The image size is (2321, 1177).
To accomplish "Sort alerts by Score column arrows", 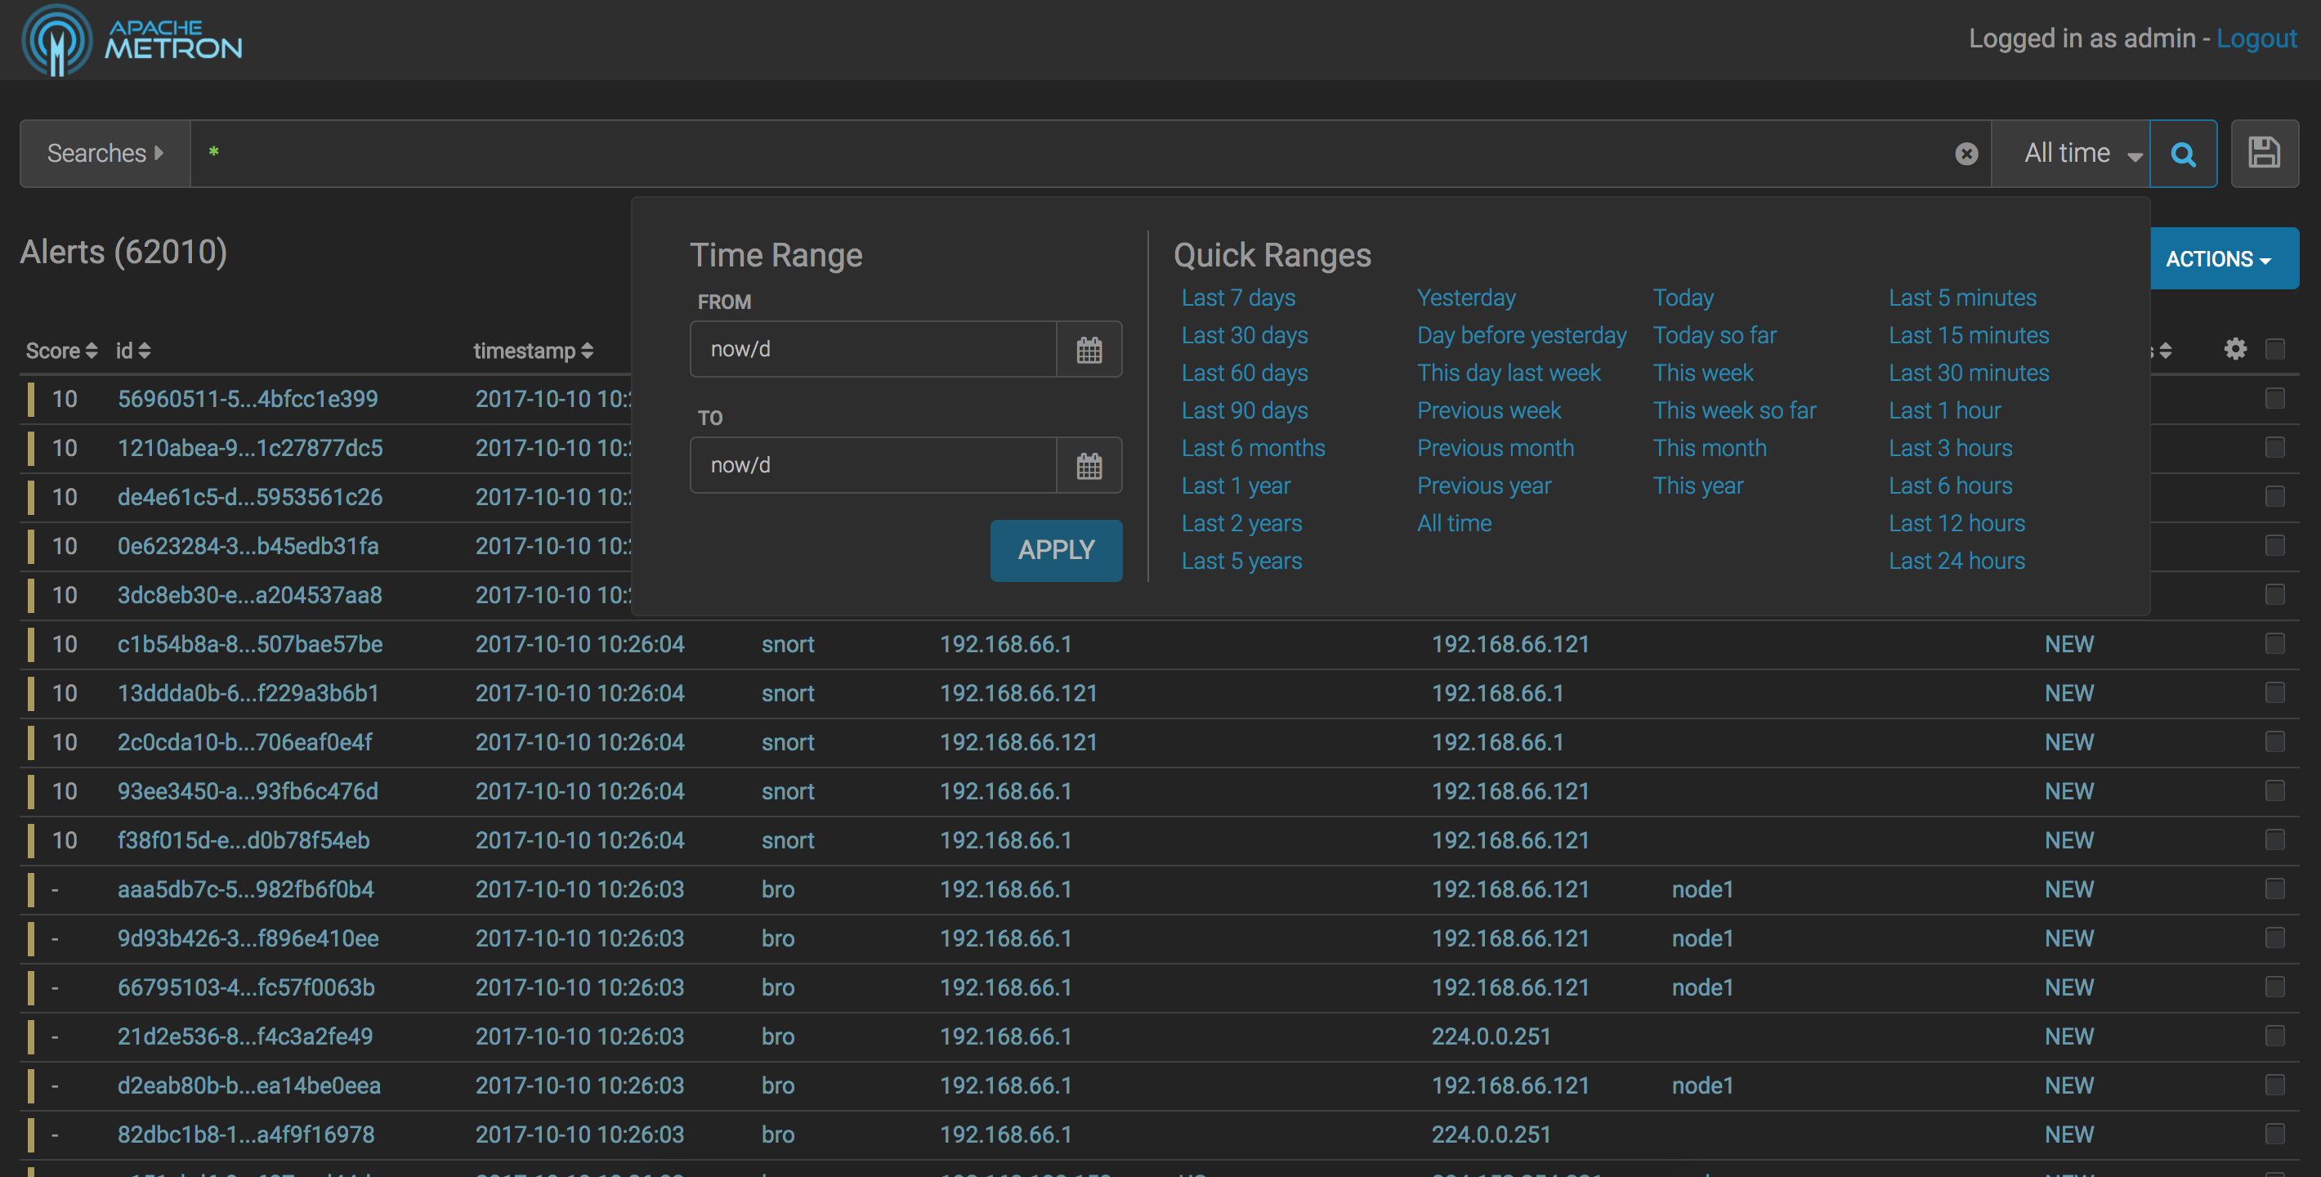I will point(90,351).
